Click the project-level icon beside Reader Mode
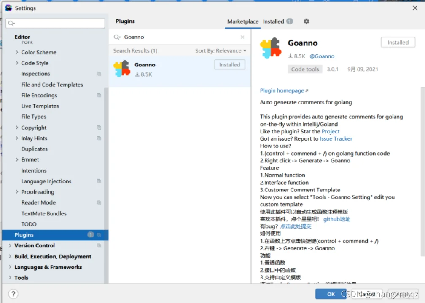This screenshot has height=303, width=425. (99, 203)
